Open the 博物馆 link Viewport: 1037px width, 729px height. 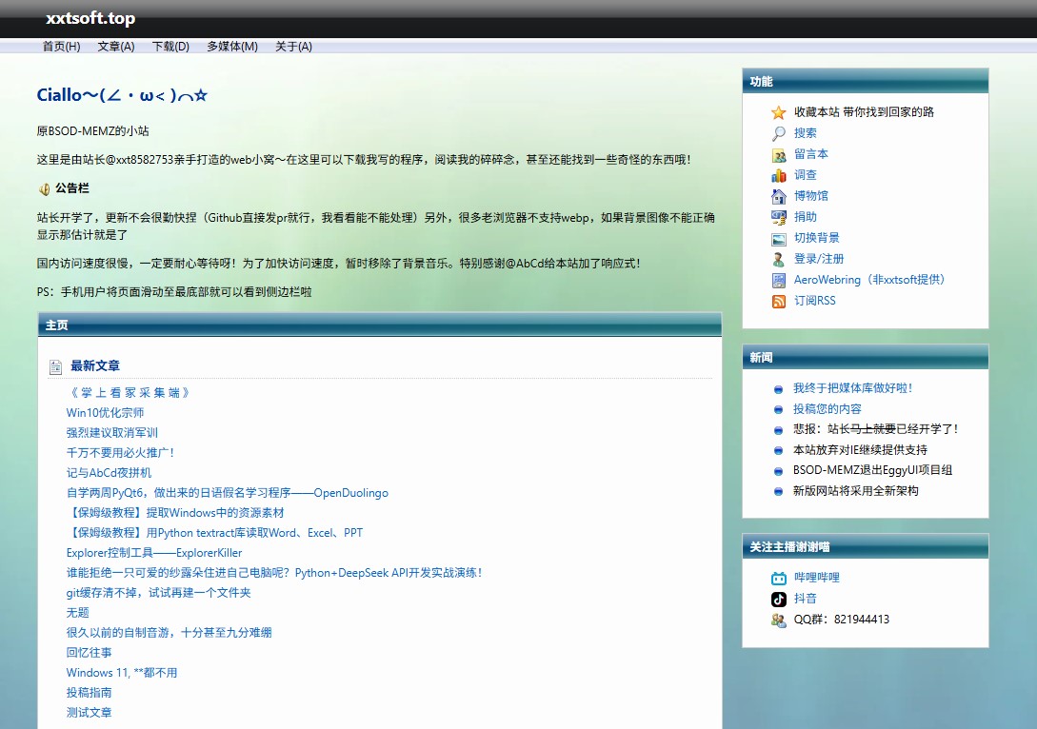(810, 196)
